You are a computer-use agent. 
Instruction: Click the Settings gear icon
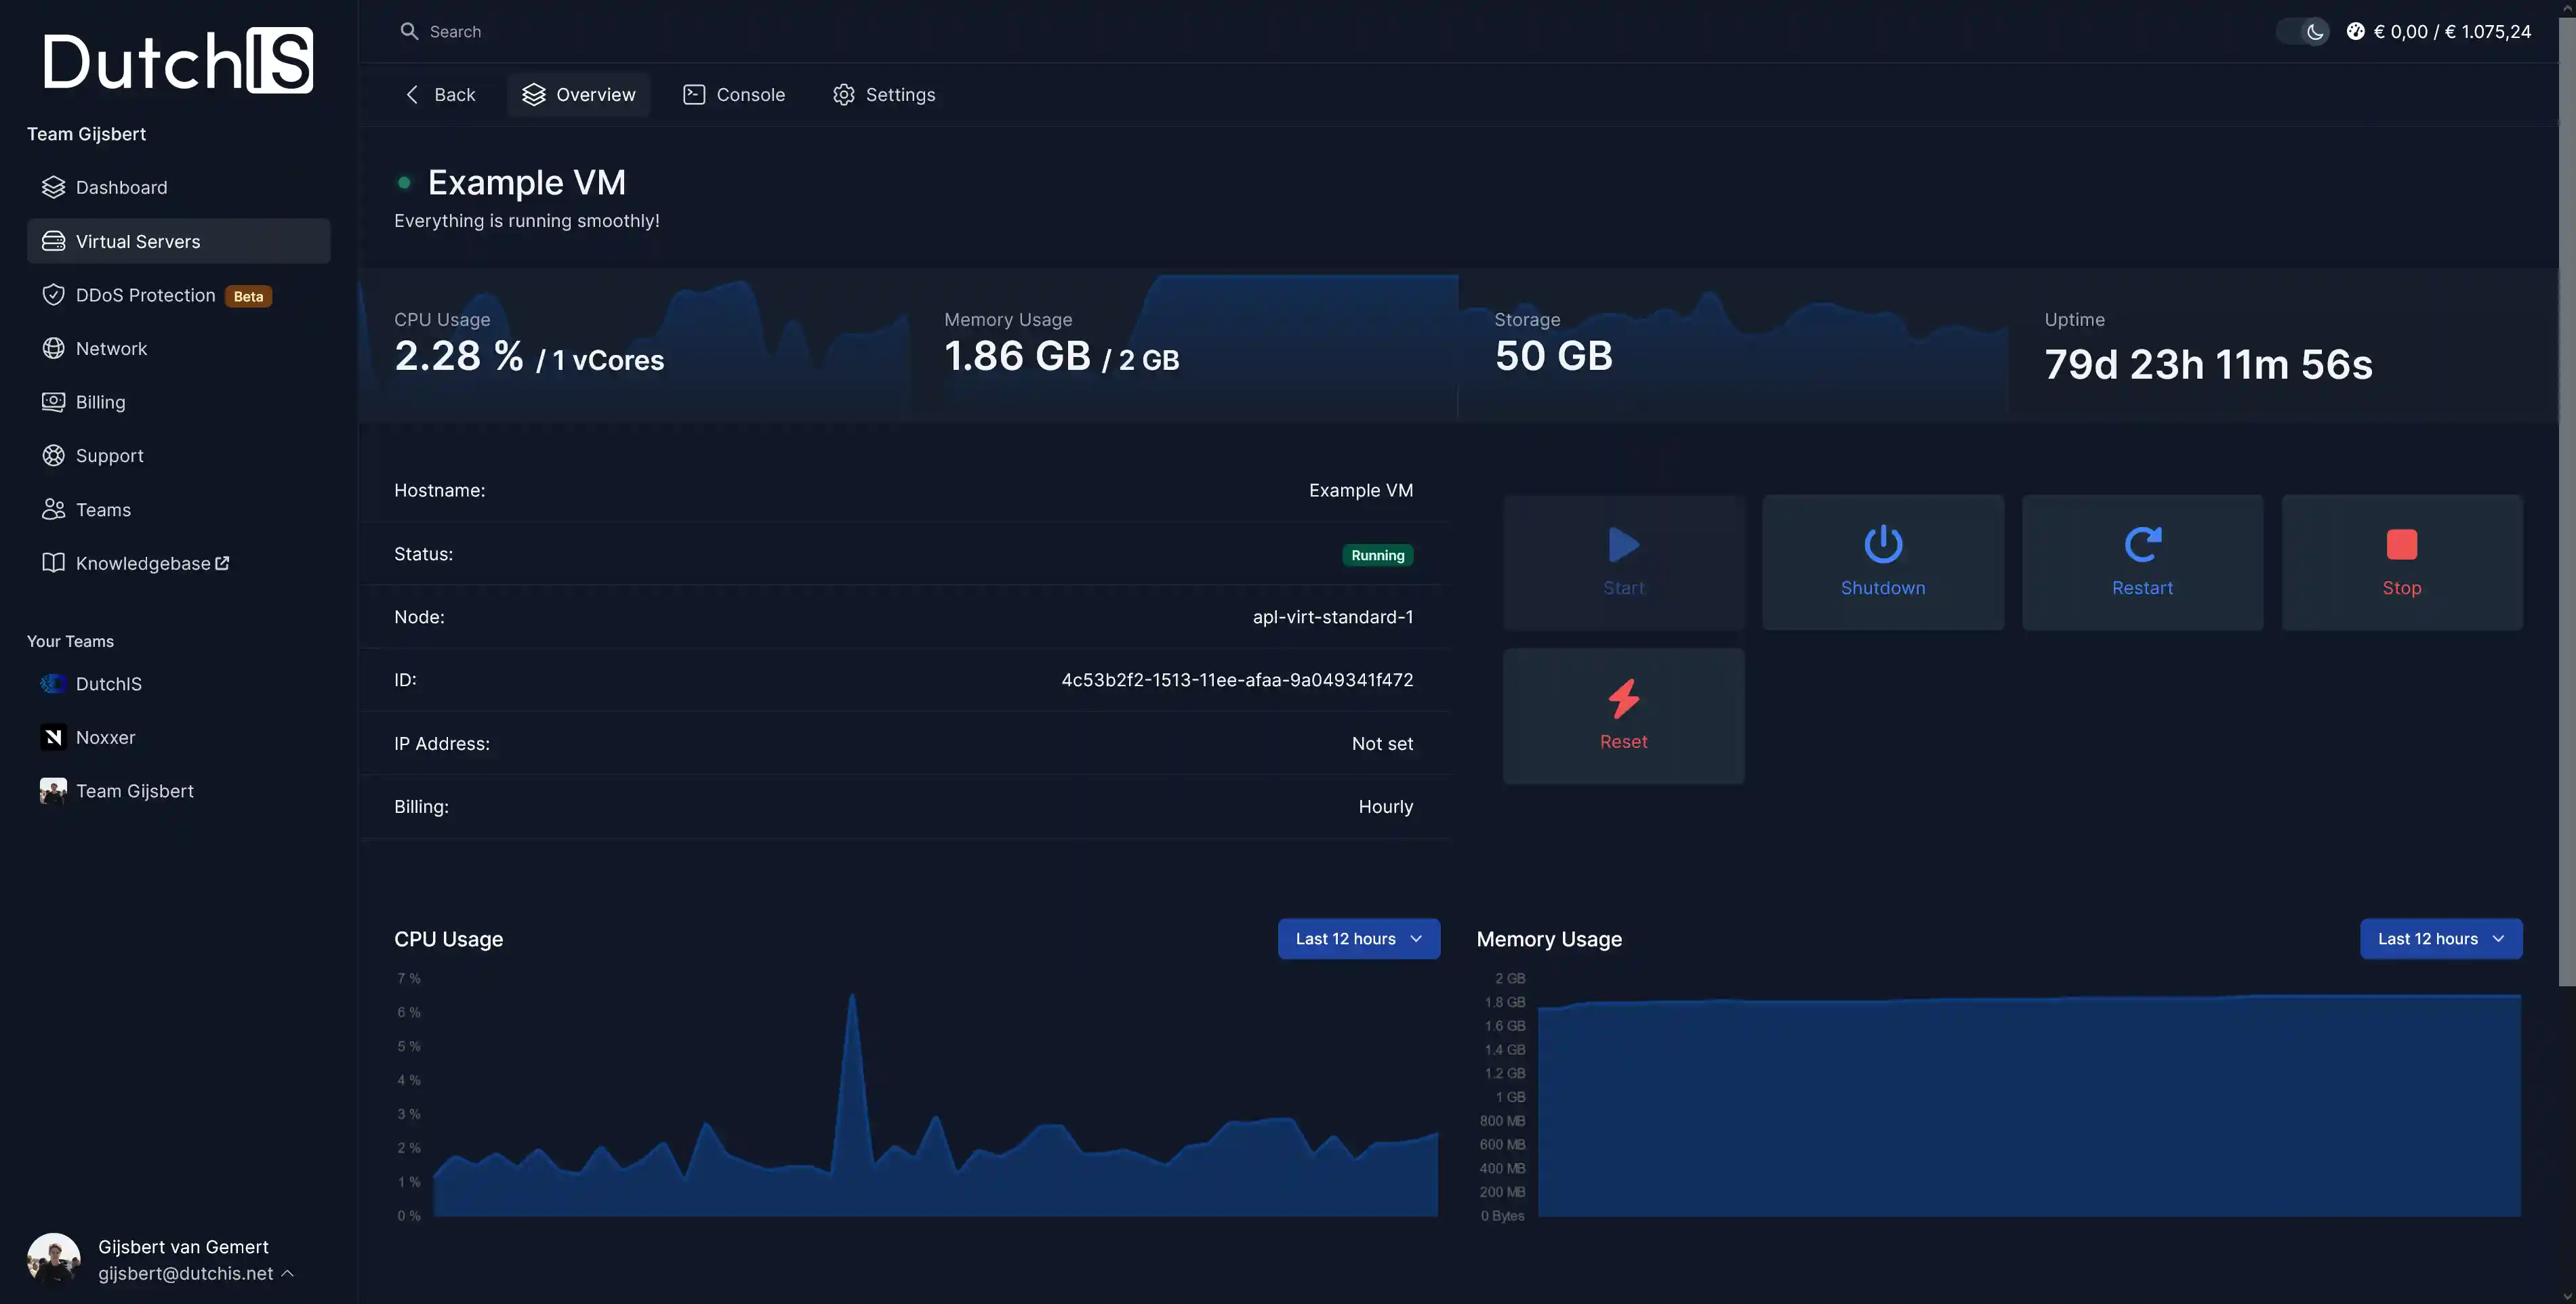[x=844, y=94]
